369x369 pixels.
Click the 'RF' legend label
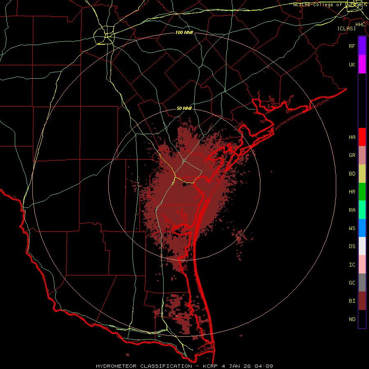coord(352,46)
